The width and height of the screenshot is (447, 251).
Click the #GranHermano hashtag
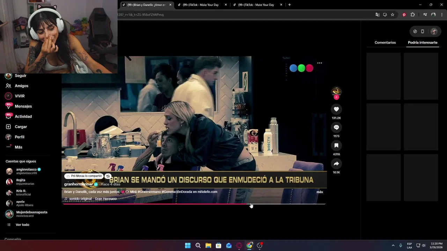pos(149,192)
